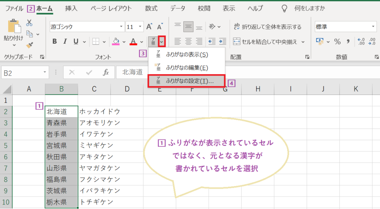Choose ふりがなの表示(S) menu item

click(x=187, y=54)
